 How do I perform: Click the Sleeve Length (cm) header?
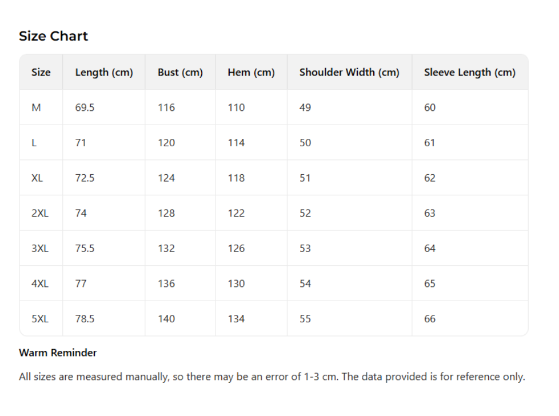pos(469,73)
